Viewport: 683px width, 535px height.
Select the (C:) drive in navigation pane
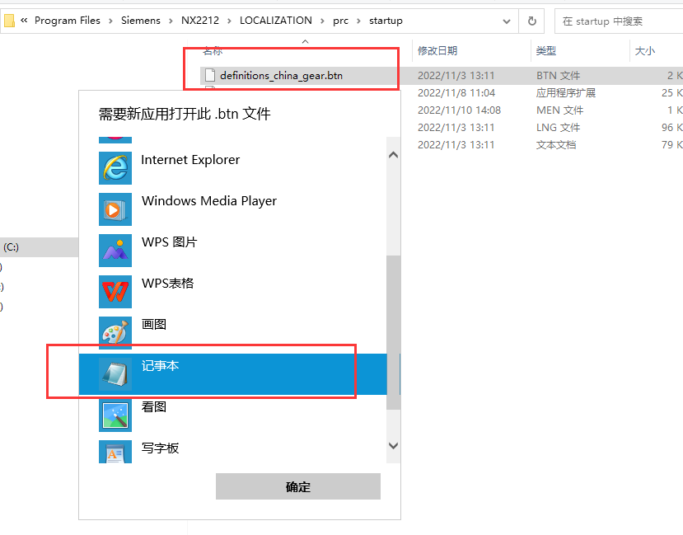(x=12, y=246)
